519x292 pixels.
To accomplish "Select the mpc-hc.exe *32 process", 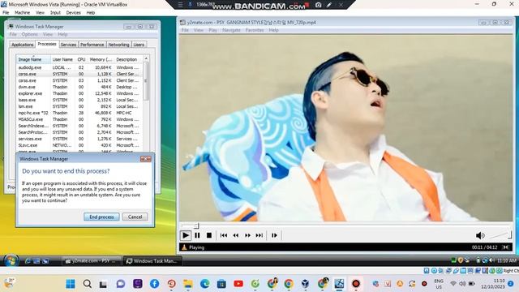I will [x=79, y=113].
